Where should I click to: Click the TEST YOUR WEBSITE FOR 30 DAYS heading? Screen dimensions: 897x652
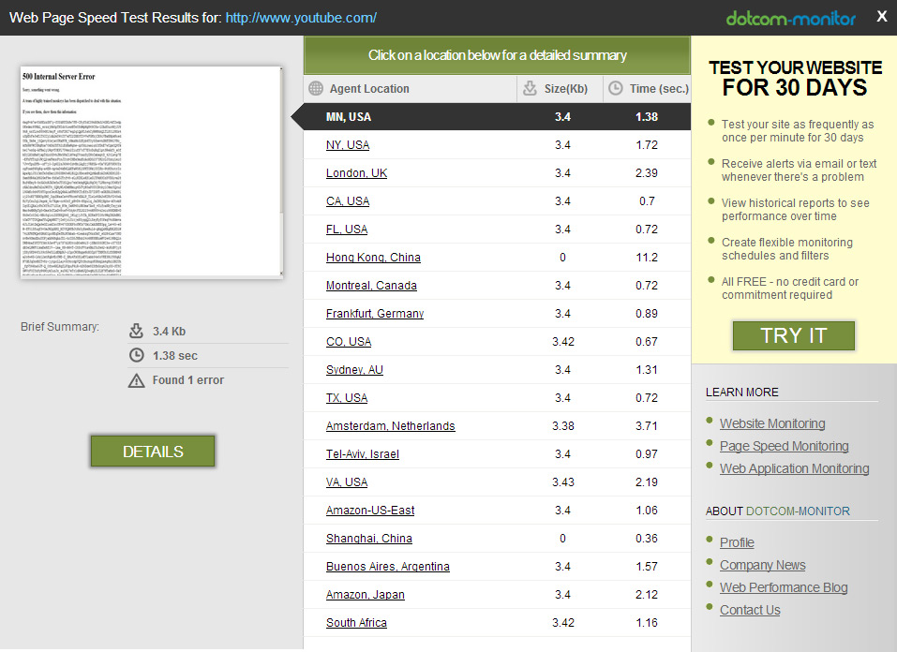795,78
